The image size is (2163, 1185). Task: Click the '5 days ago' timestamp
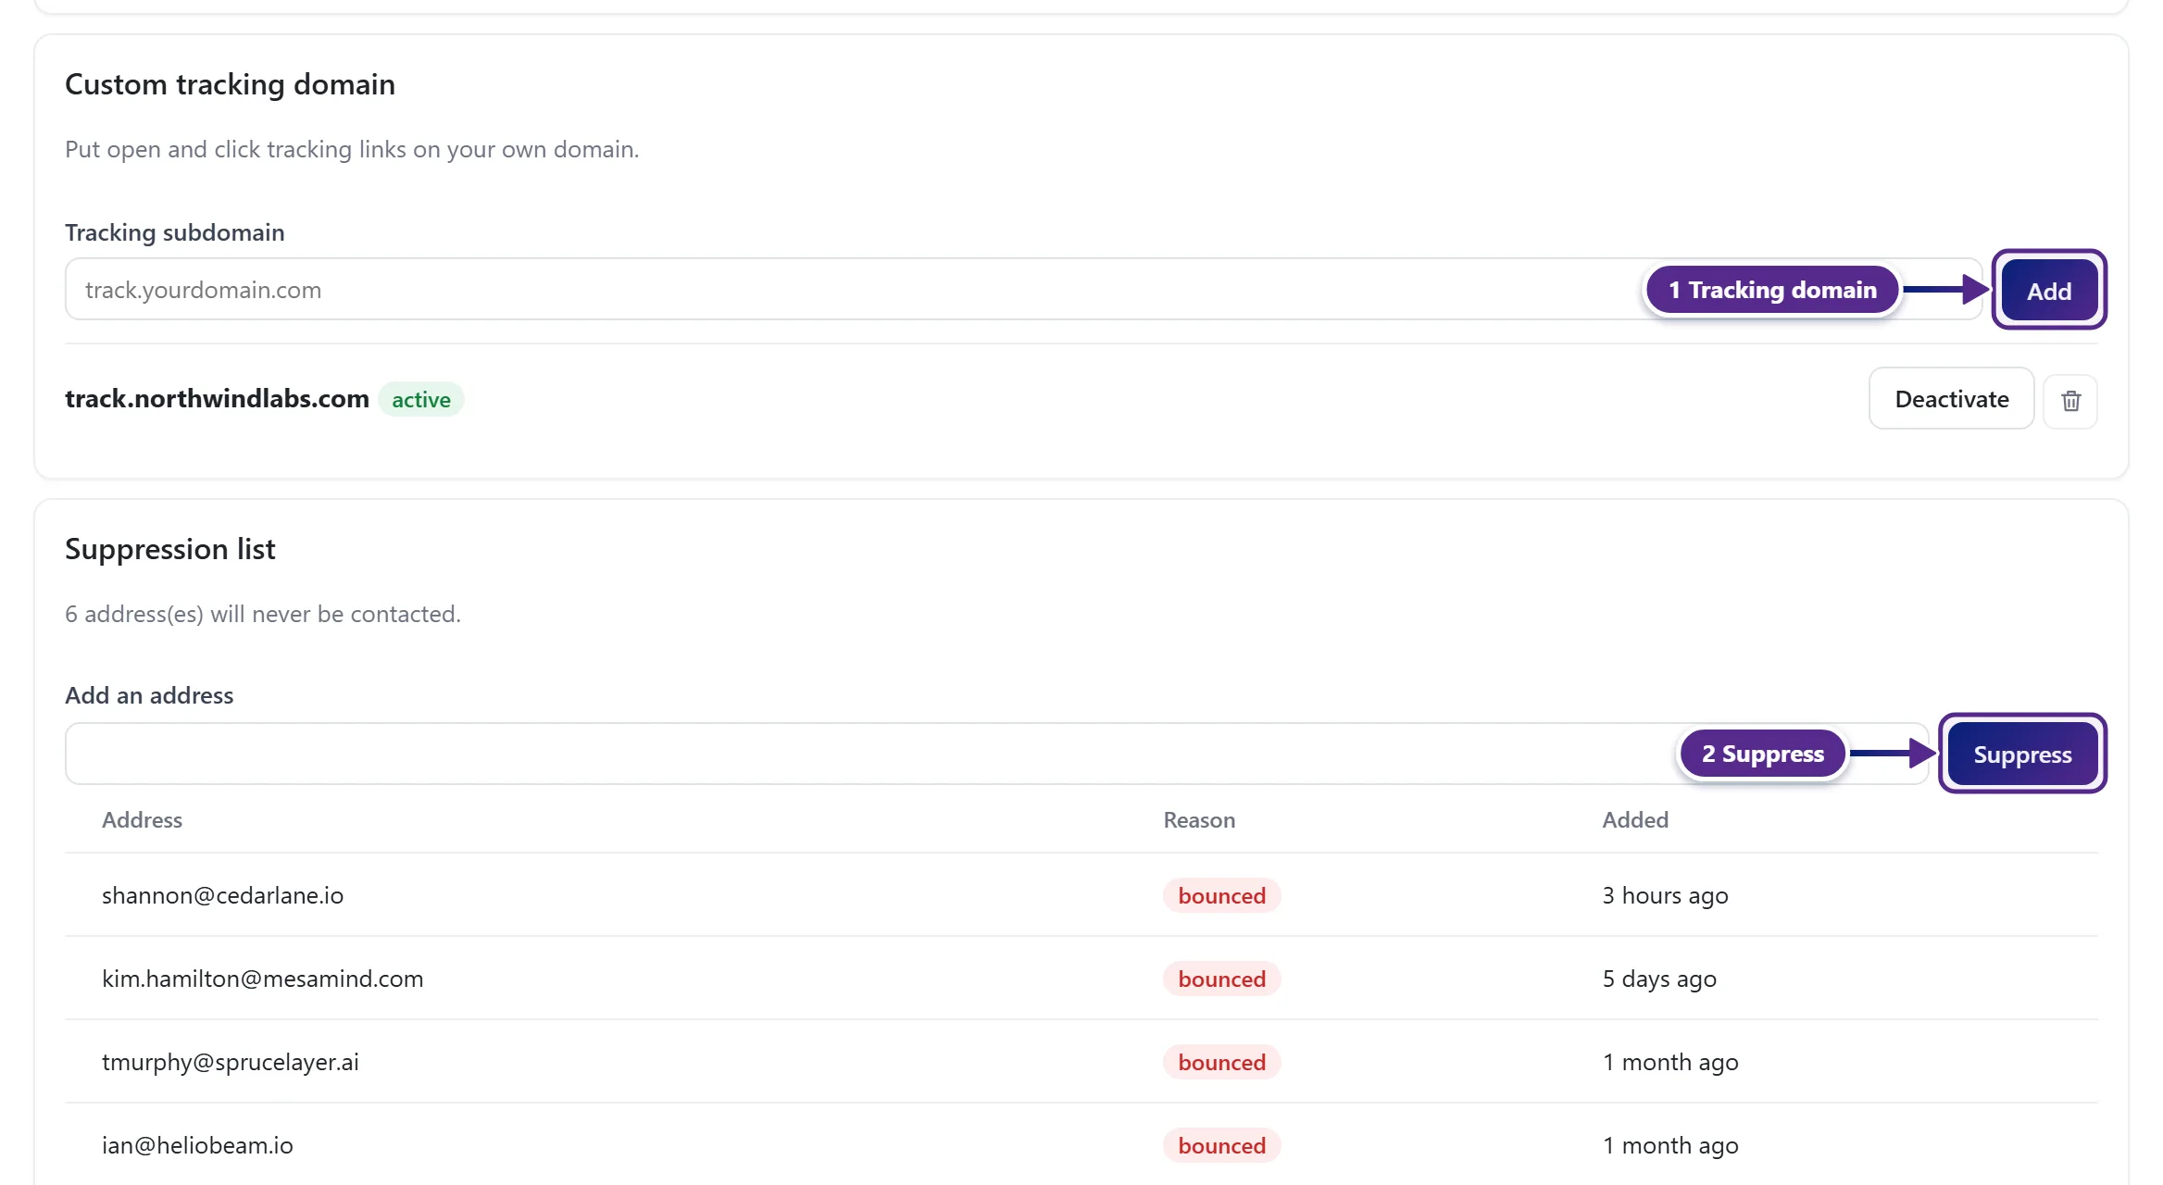(1659, 979)
